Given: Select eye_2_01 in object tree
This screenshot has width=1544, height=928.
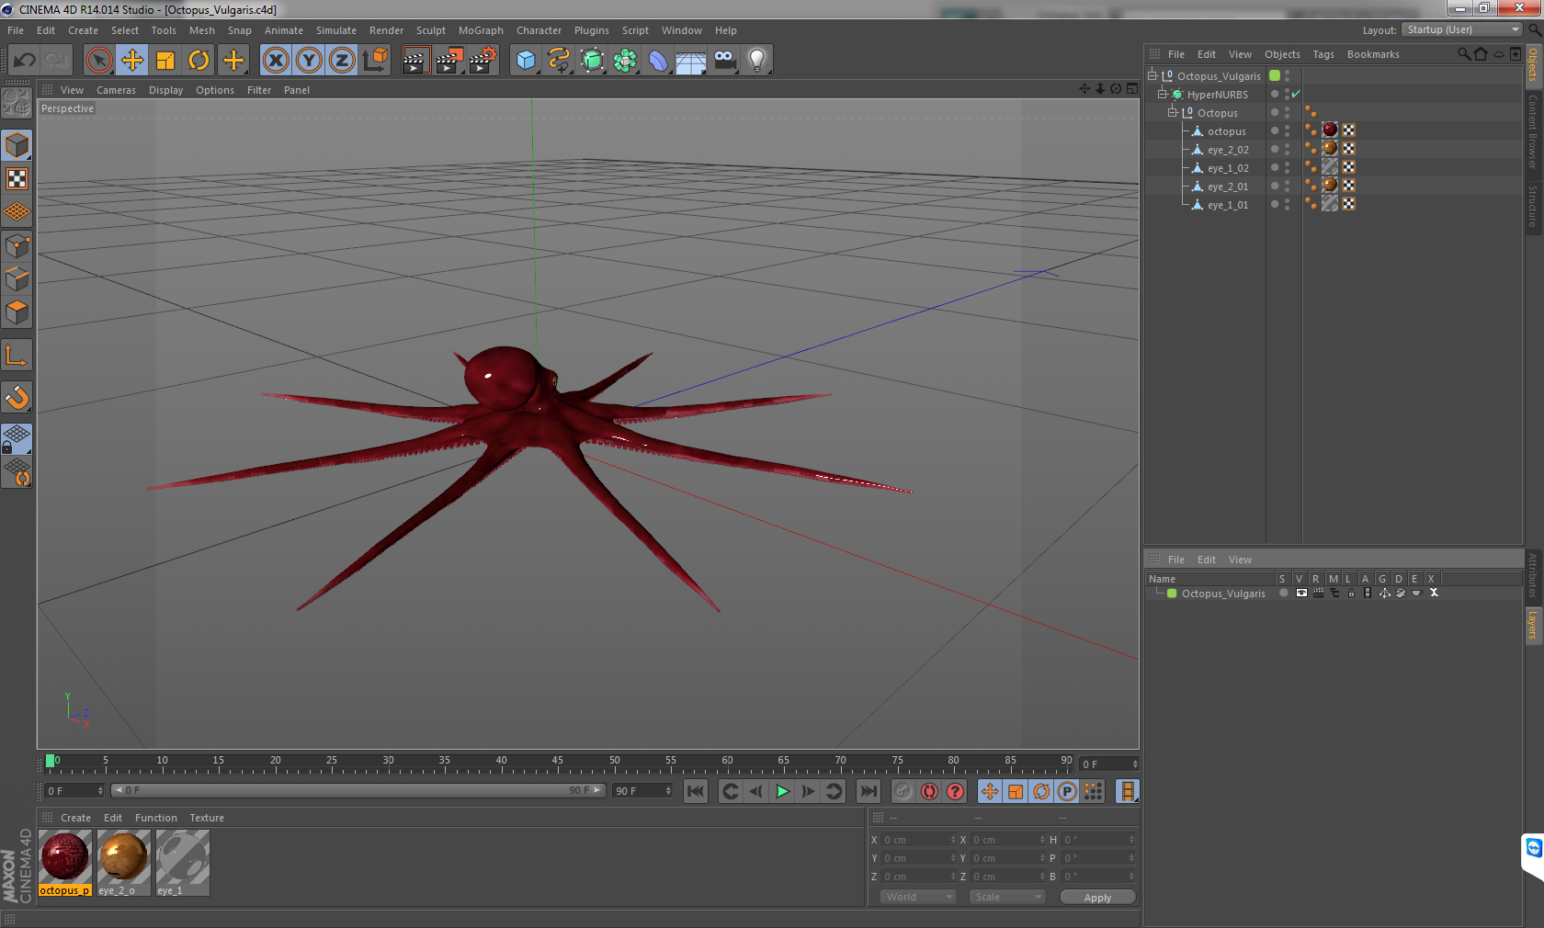Looking at the screenshot, I should [1228, 187].
